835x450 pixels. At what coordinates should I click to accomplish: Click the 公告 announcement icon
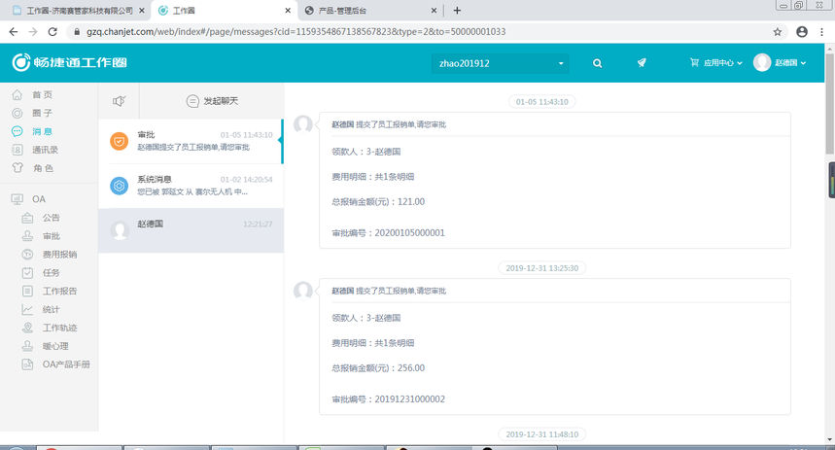27,218
